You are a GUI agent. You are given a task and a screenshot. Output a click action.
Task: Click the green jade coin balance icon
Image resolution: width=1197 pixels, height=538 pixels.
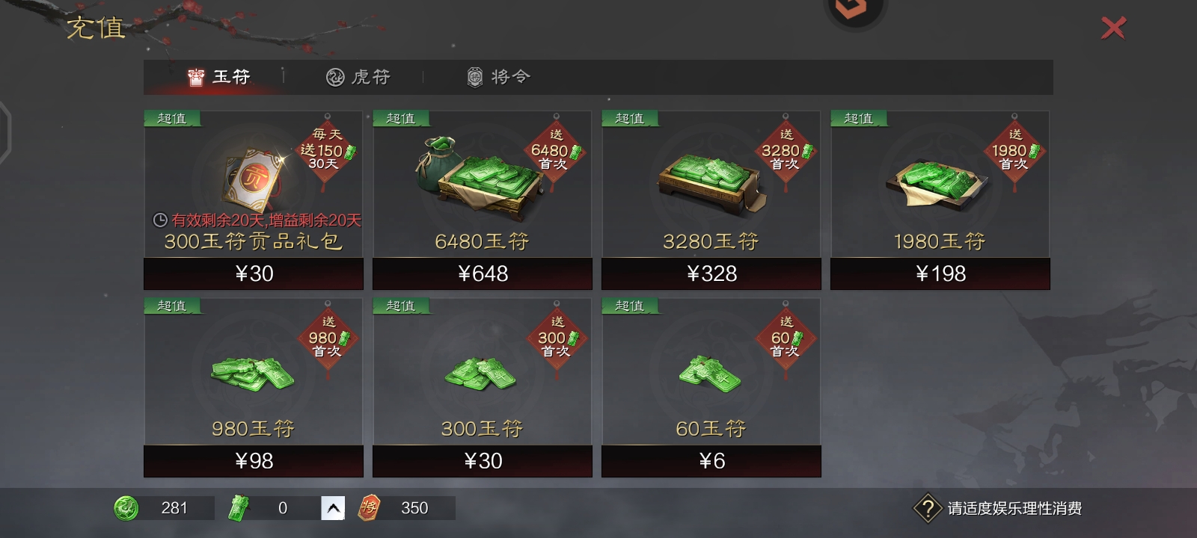coord(126,508)
